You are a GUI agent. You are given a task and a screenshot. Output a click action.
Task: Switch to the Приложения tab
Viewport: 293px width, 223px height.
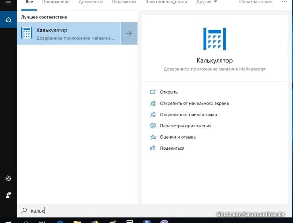[56, 2]
